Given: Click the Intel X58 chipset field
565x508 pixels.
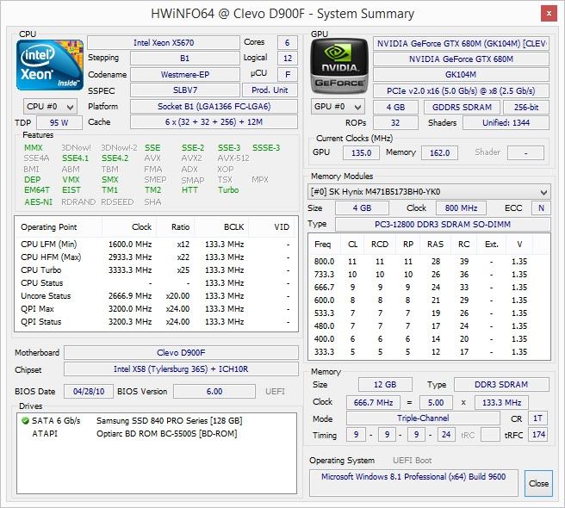Looking at the screenshot, I should 181,369.
